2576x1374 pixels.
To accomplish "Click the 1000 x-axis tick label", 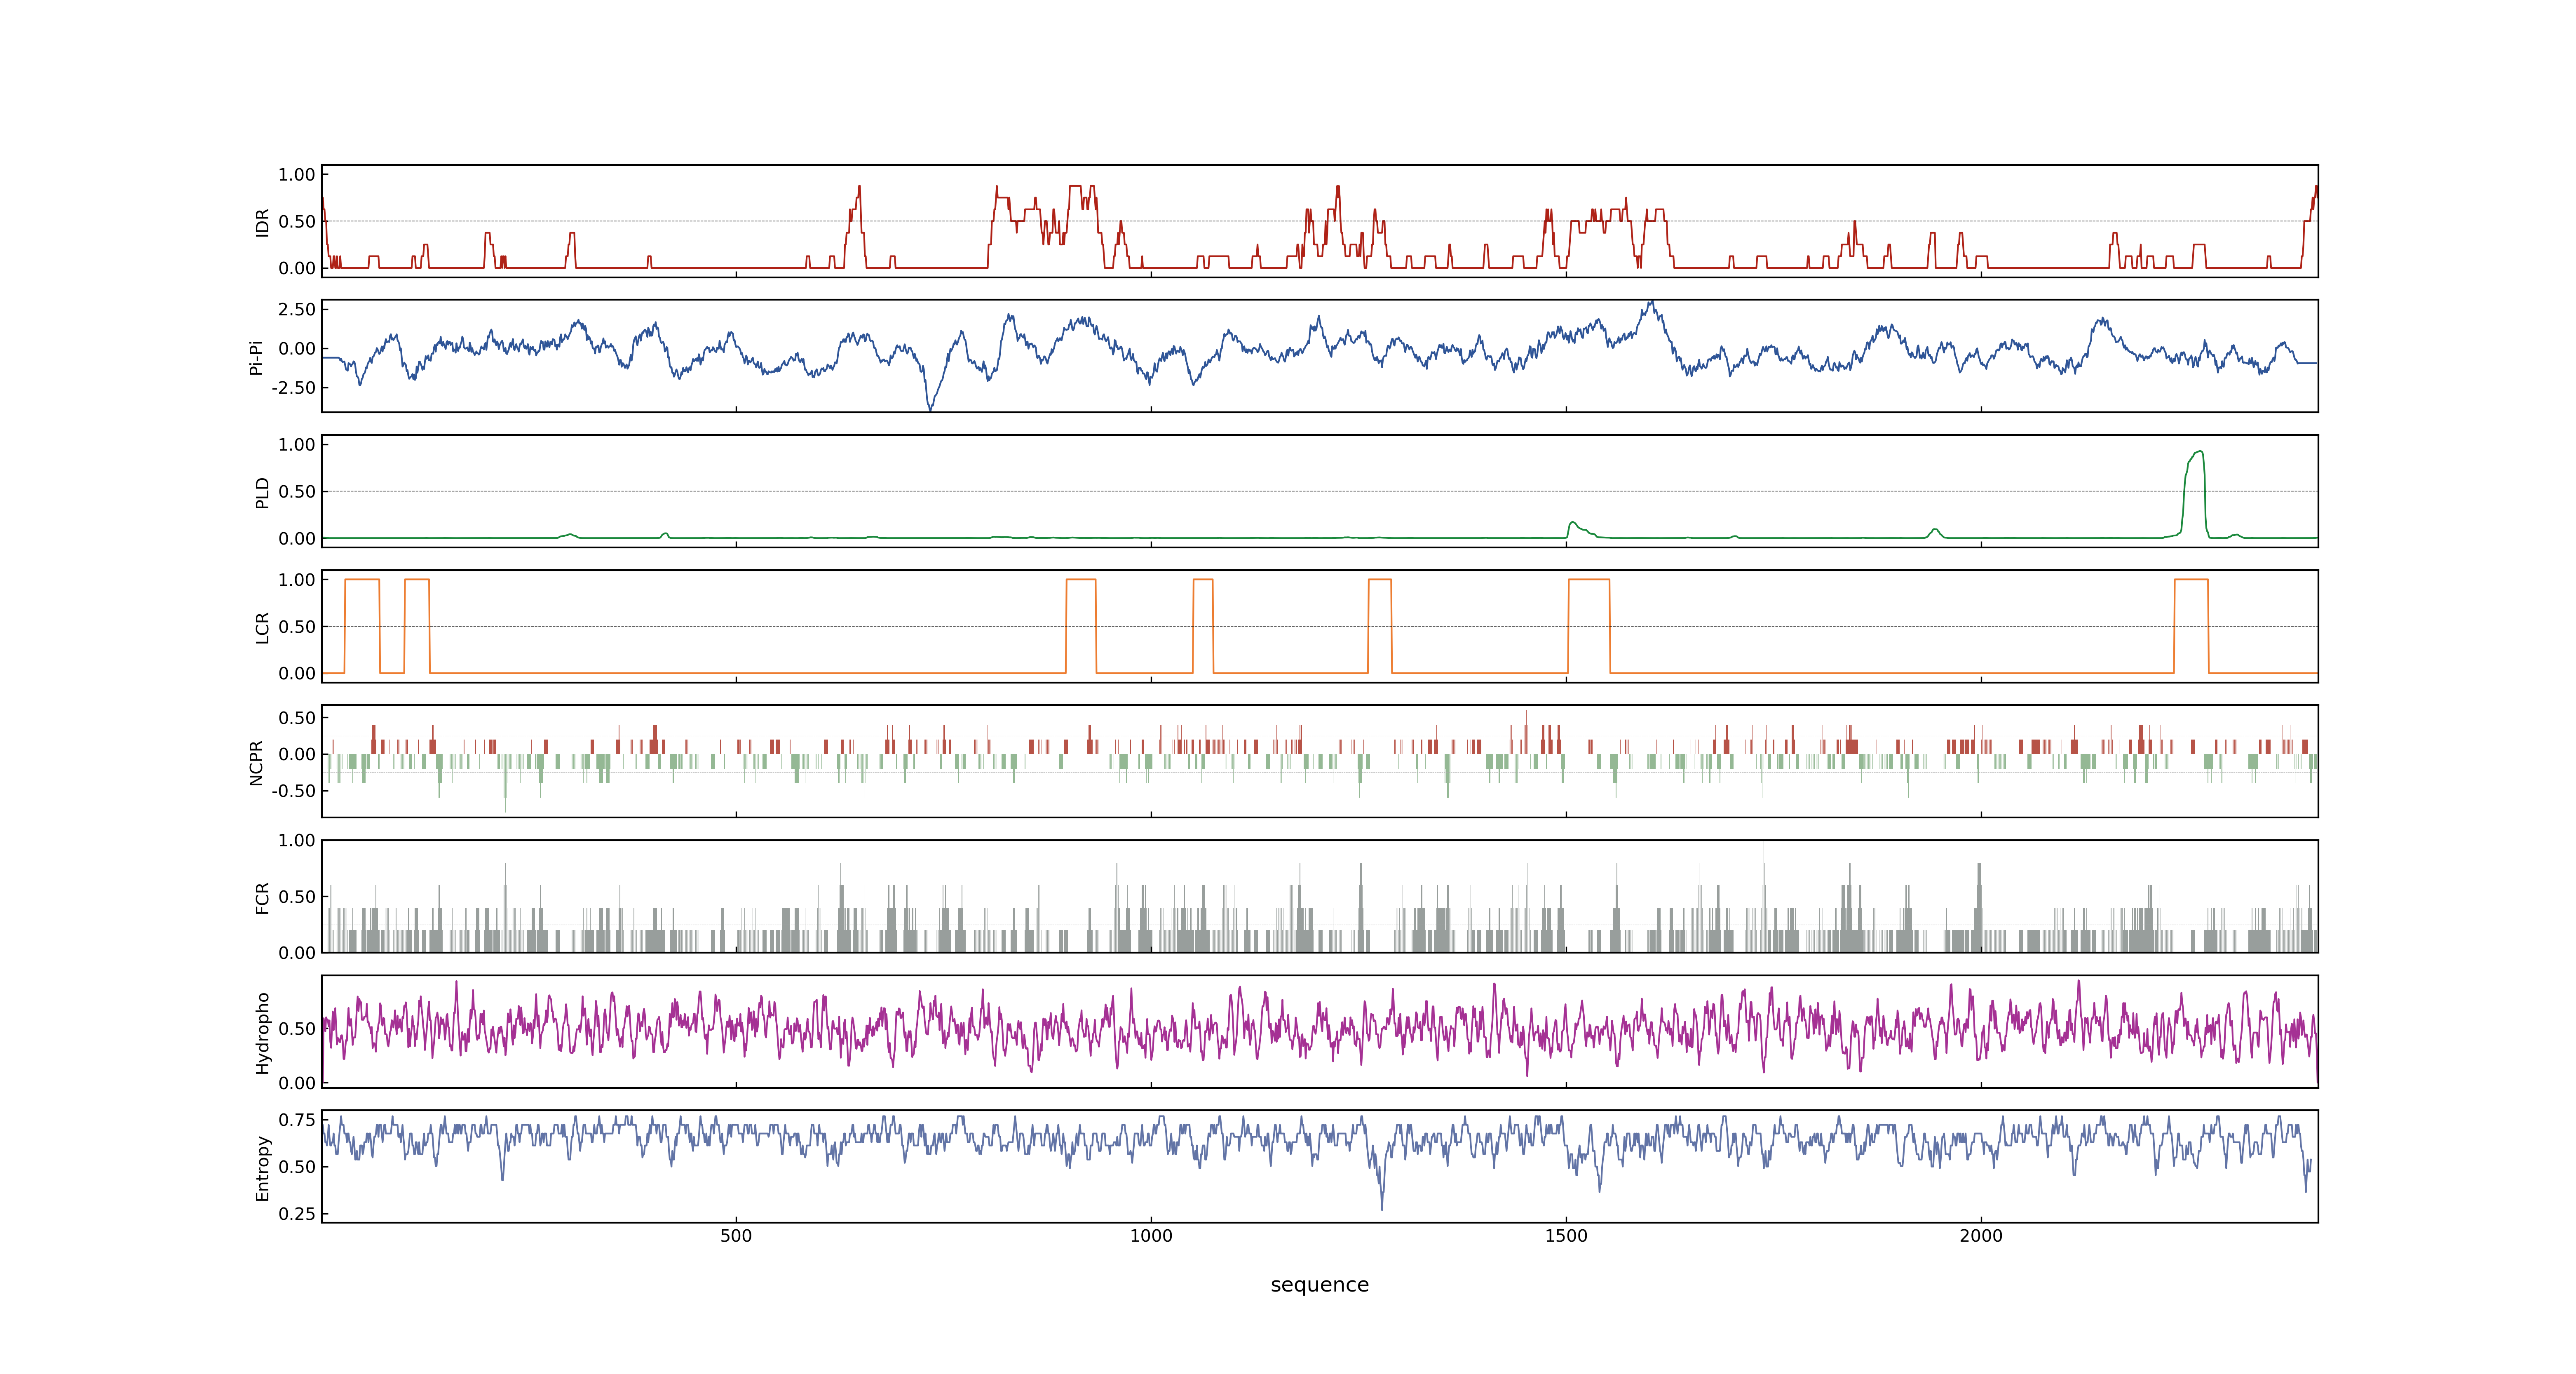I will tap(1151, 1236).
